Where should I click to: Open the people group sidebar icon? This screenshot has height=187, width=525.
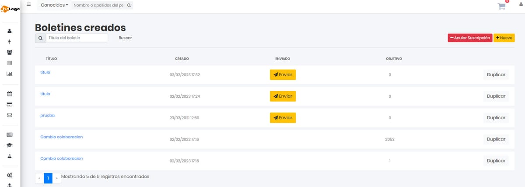coord(10,52)
